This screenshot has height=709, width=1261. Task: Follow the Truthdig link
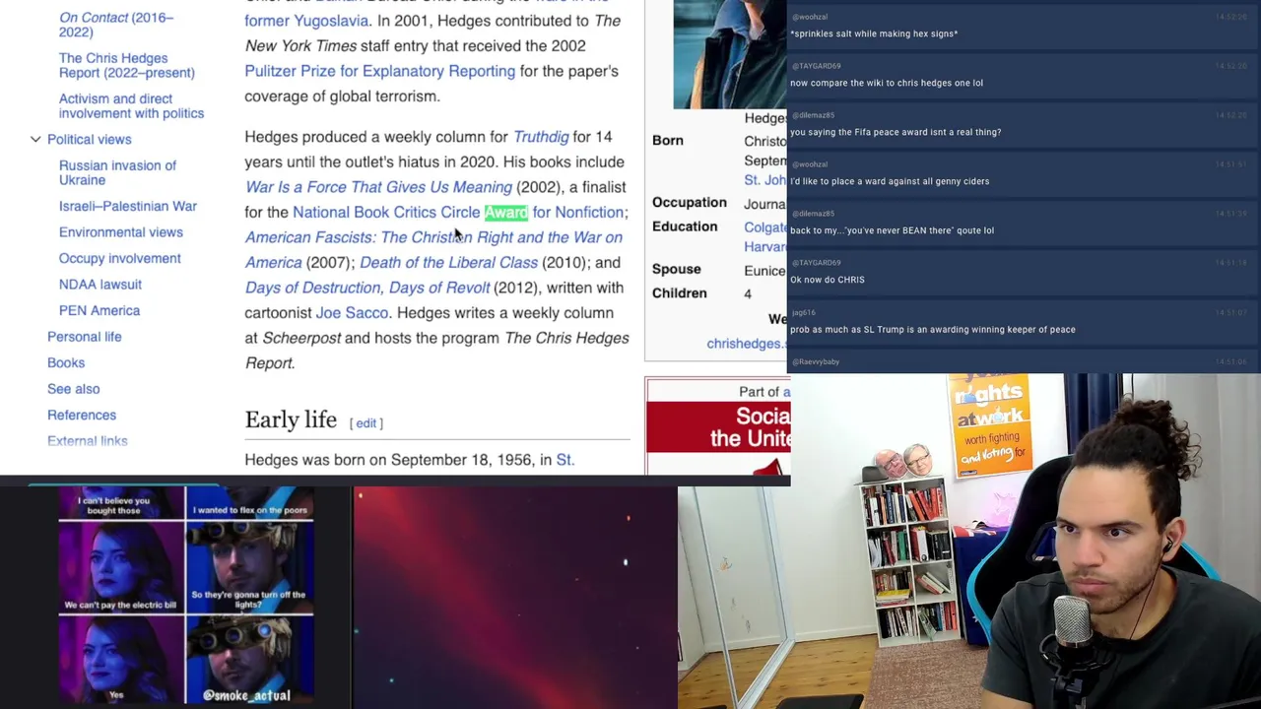pos(541,137)
